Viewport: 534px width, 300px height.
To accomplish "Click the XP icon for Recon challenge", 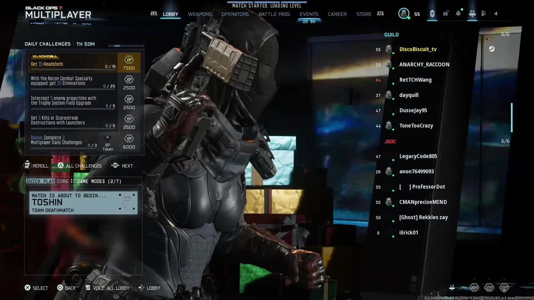I will [x=129, y=80].
